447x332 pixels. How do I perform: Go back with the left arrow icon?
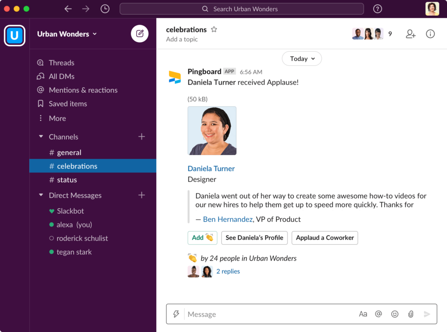pos(68,9)
